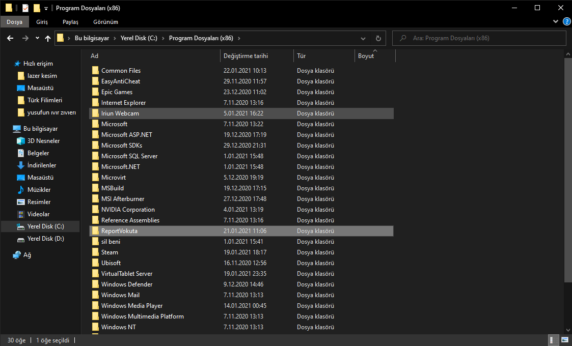This screenshot has height=346, width=572.
Task: Select Ağ network icon in sidebar
Action: point(17,255)
